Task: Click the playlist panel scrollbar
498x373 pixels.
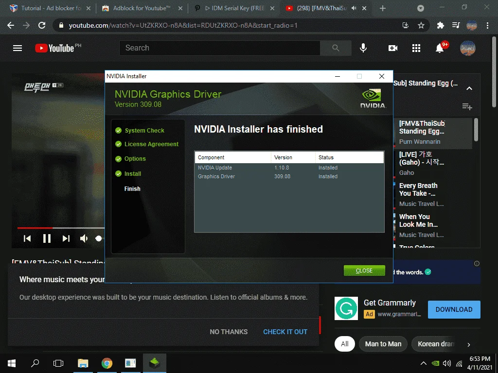Action: [476, 130]
